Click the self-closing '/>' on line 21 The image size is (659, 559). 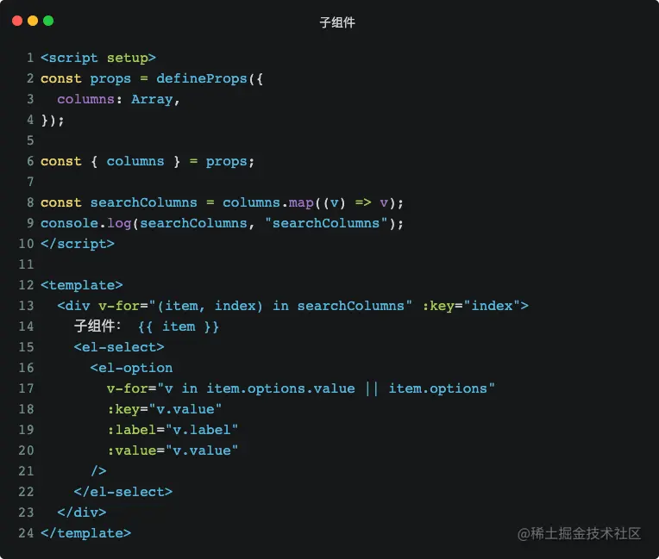98,471
